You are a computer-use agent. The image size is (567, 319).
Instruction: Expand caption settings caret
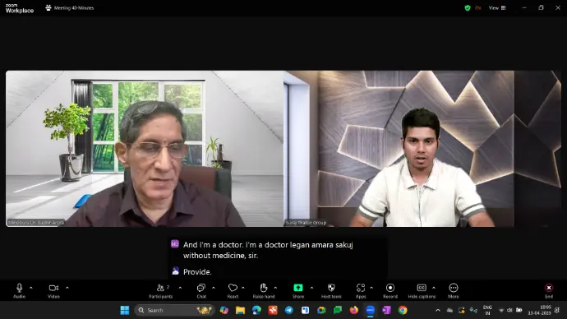click(x=434, y=288)
